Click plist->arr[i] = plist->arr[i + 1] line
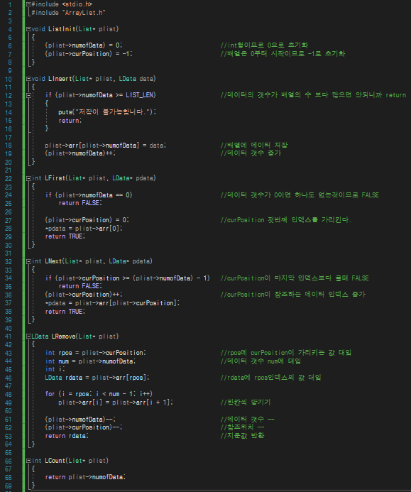Viewport: 411px width, 492px height. tap(116, 403)
